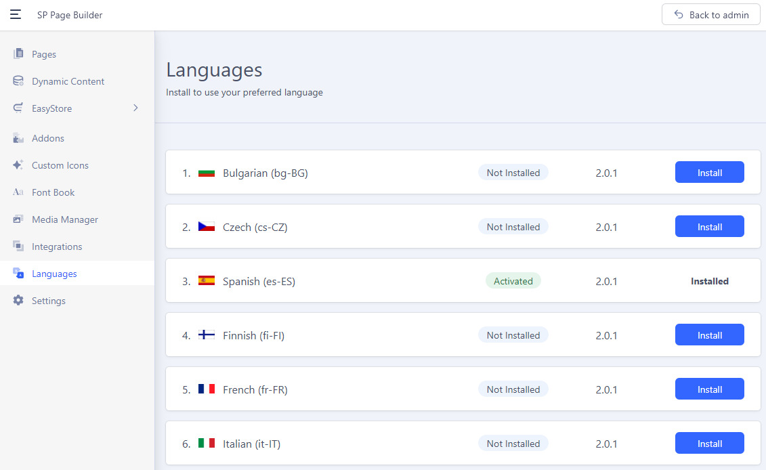The image size is (766, 470).
Task: Install the French language pack
Action: pos(709,389)
